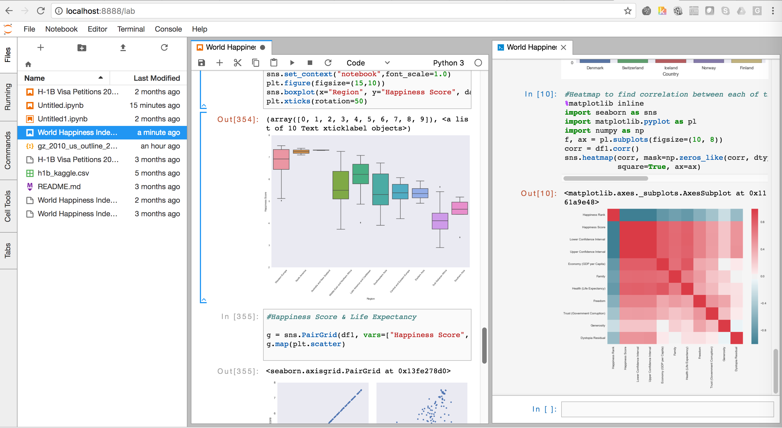Click the Restart kernel icon
This screenshot has width=782, height=428.
coord(327,63)
